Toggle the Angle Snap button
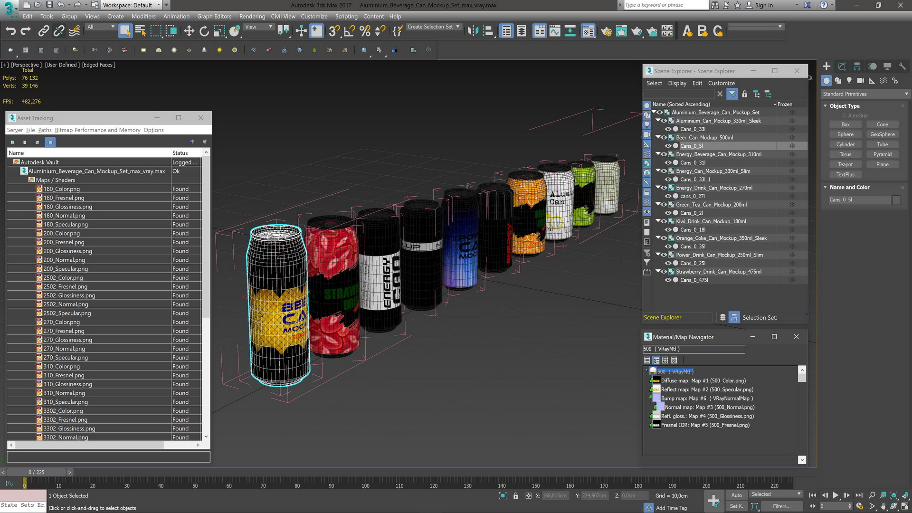Viewport: 912px width, 513px height. 350,31
